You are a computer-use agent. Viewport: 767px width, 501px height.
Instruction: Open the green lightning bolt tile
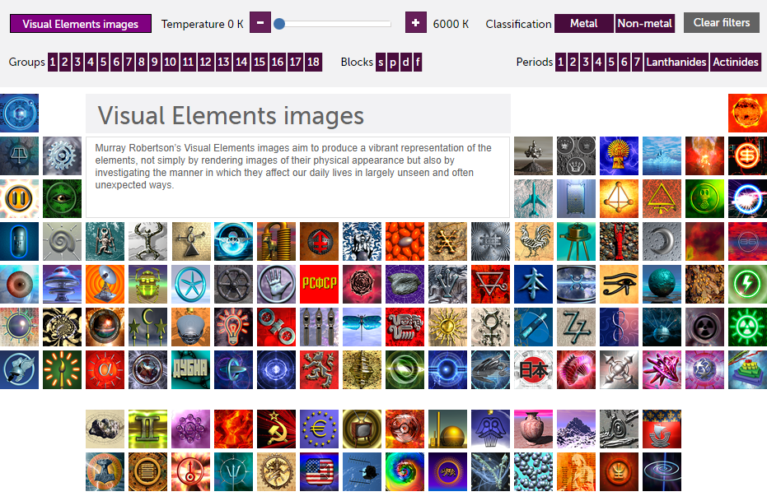tap(747, 284)
